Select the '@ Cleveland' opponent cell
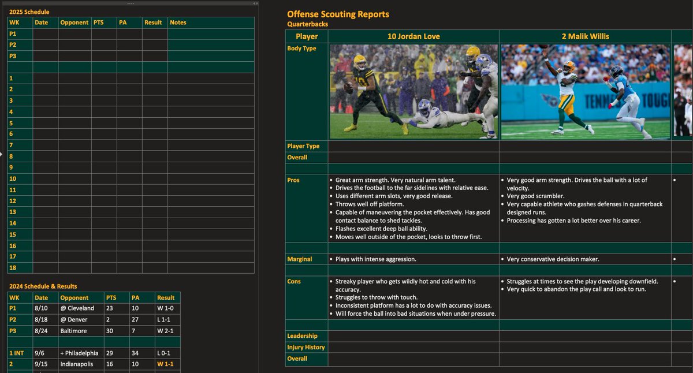Image resolution: width=693 pixels, height=373 pixels. 78,308
